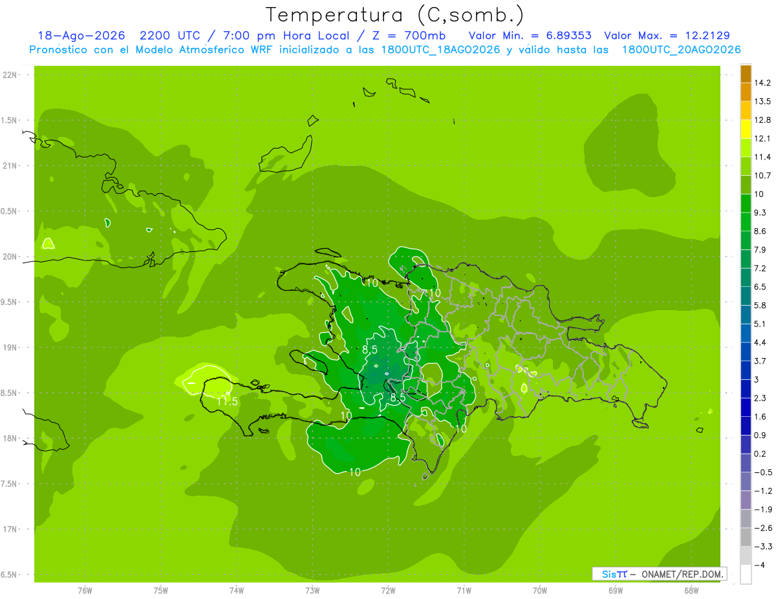The image size is (776, 599).
Task: Click the '9.5N' latitude label
Action: (x=9, y=302)
